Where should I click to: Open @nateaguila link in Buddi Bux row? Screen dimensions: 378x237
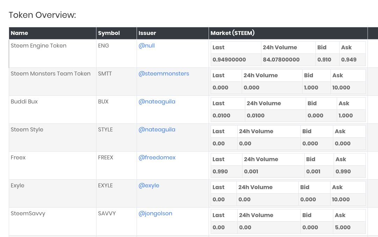[x=157, y=101]
